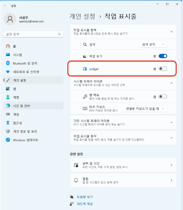The height and width of the screenshot is (210, 183).
Task: Click the Privacy shield icon
Action: [8, 131]
